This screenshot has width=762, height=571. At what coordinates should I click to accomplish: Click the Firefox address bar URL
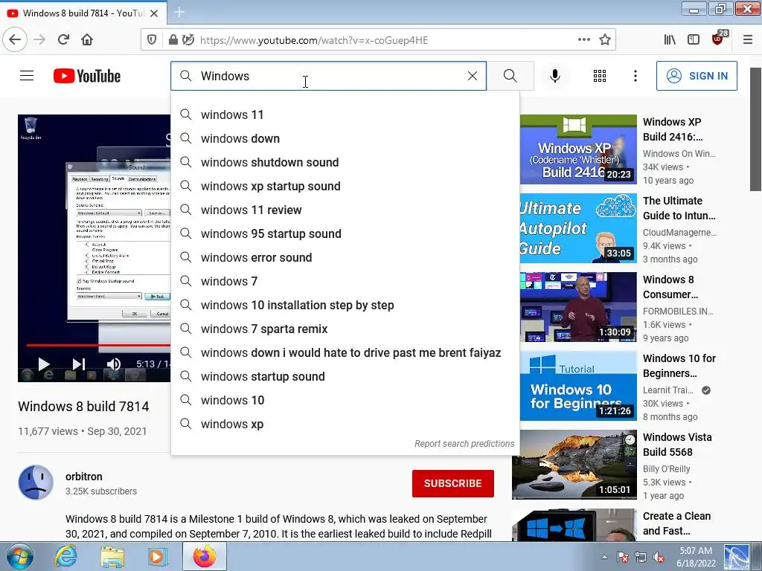(314, 40)
